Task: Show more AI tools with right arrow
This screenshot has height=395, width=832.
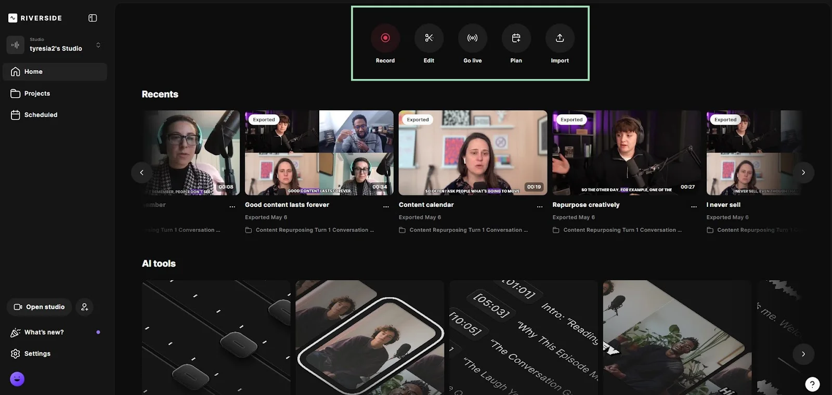Action: (x=803, y=354)
